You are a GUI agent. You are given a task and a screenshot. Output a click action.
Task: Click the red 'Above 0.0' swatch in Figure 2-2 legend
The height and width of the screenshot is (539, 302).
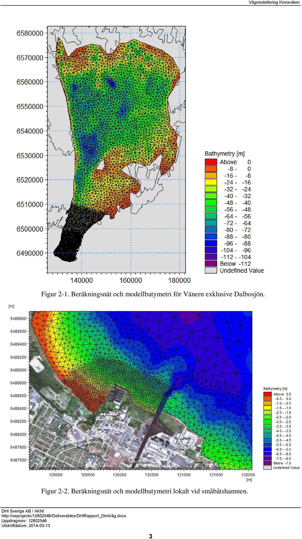(267, 394)
